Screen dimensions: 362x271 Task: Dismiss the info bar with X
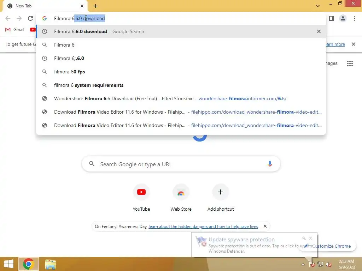(353, 44)
